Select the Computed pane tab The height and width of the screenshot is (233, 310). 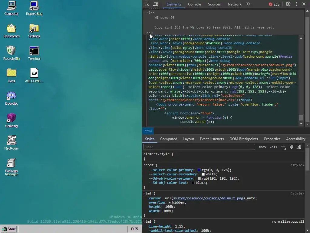[169, 139]
